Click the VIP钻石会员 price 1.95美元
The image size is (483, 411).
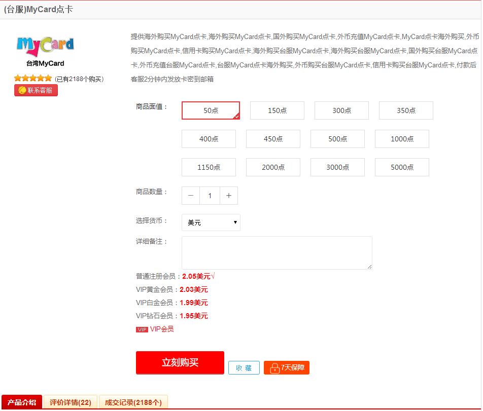coord(194,316)
